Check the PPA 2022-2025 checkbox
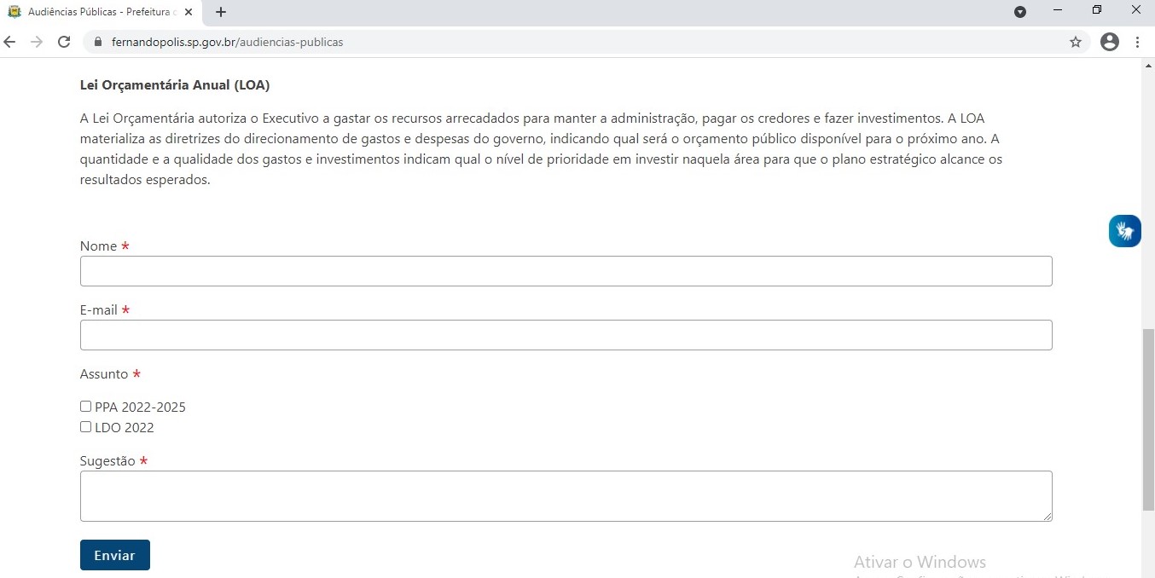This screenshot has height=578, width=1155. (85, 407)
